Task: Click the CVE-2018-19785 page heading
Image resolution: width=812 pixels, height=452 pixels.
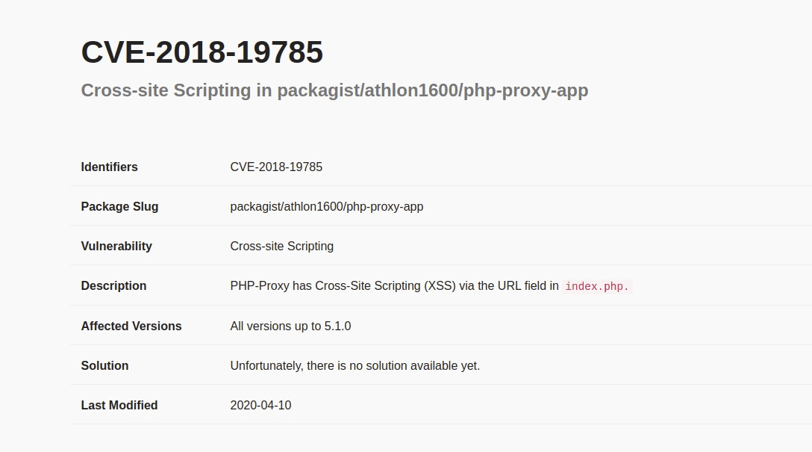Action: point(202,52)
